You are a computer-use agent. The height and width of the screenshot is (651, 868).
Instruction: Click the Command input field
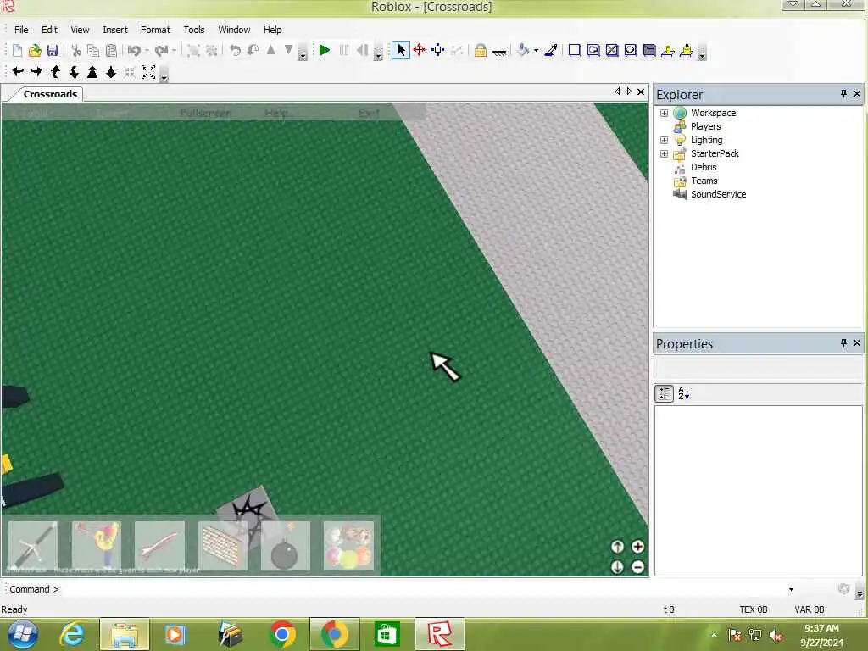click(x=423, y=589)
